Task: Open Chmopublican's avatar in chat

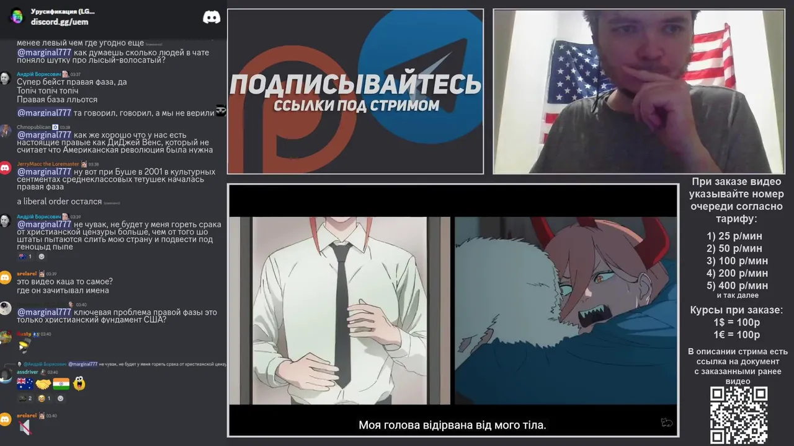Action: point(5,131)
